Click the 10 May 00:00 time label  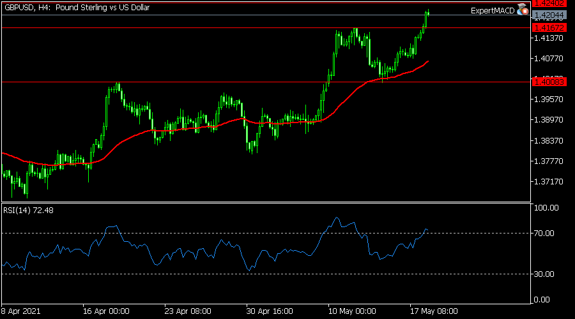(352, 311)
